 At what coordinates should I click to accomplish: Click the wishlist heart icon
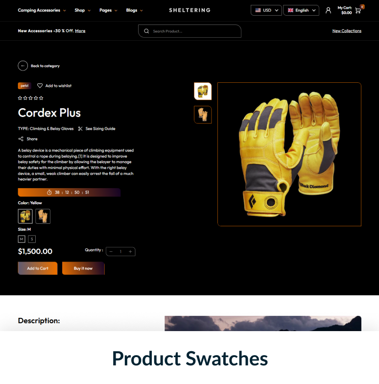pyautogui.click(x=40, y=86)
